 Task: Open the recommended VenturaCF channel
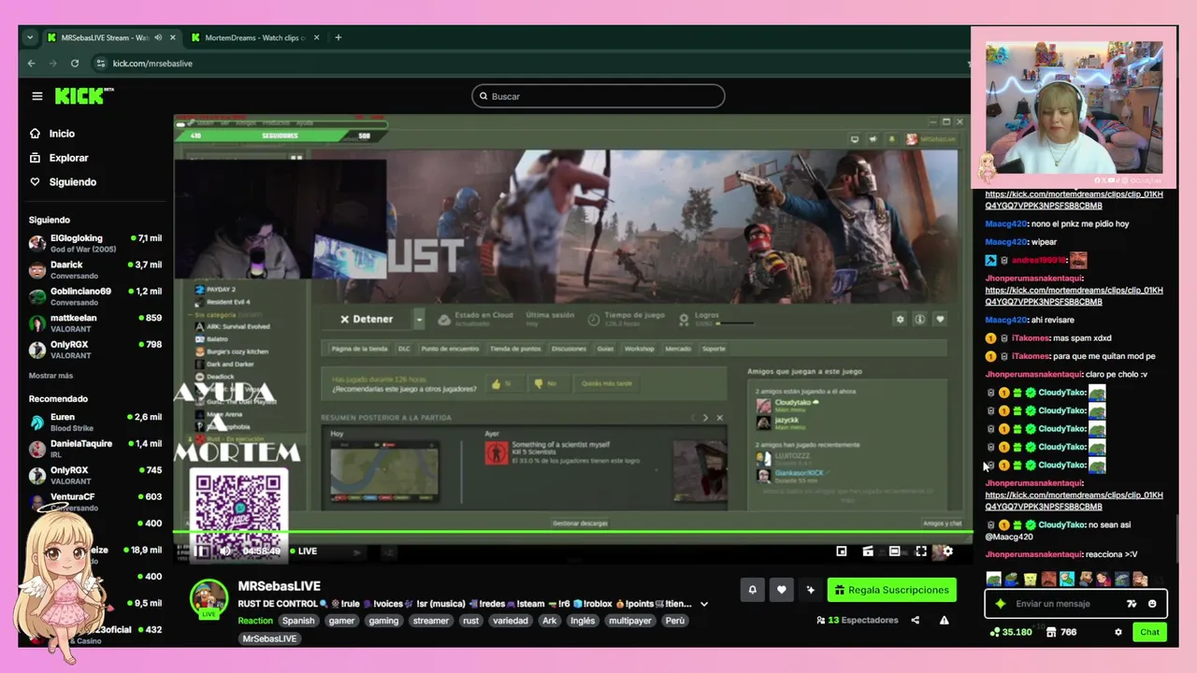pos(94,502)
